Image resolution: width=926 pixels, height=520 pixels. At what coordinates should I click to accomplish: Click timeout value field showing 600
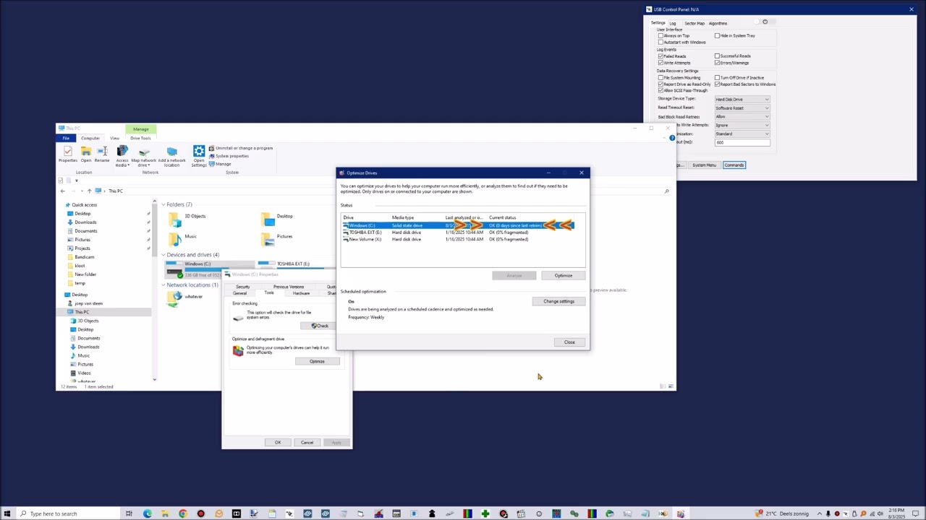pyautogui.click(x=742, y=142)
